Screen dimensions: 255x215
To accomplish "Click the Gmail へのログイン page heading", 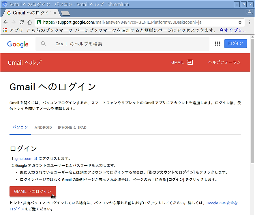I will click(x=53, y=87).
